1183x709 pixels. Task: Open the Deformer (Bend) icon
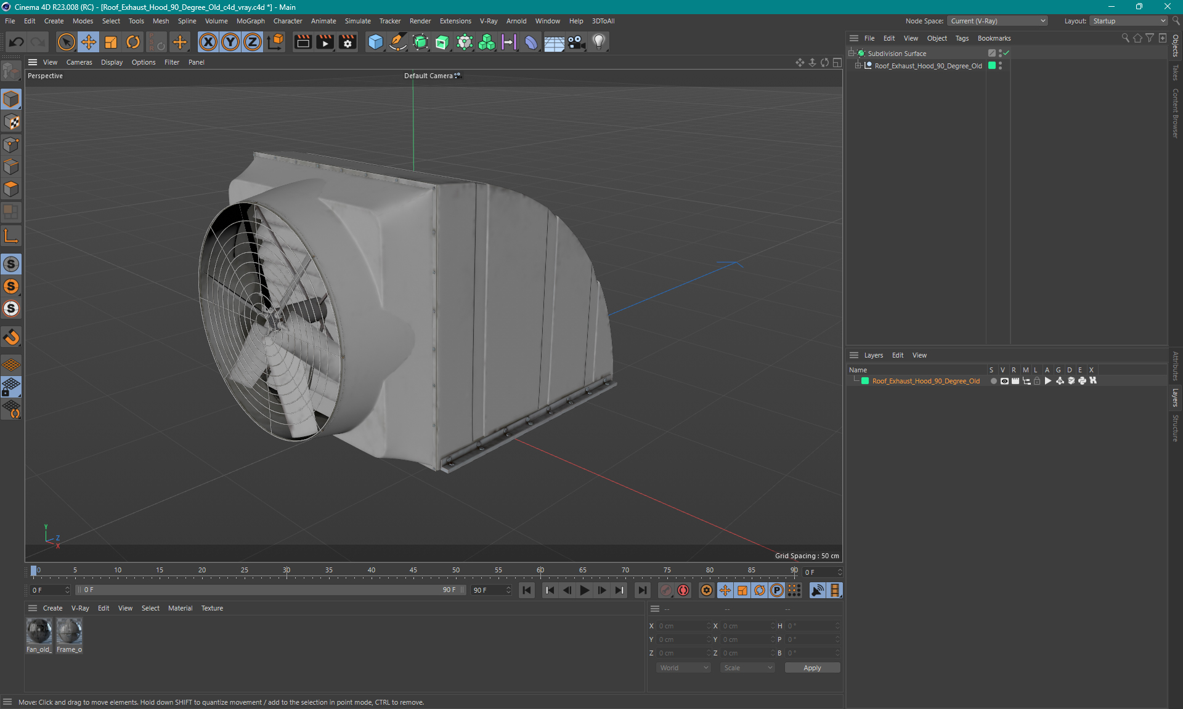[x=531, y=42]
